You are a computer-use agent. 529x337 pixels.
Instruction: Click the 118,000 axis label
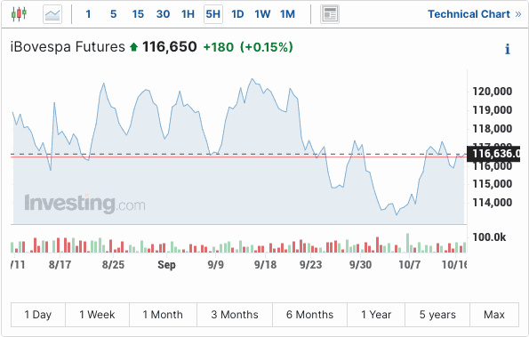click(x=493, y=129)
